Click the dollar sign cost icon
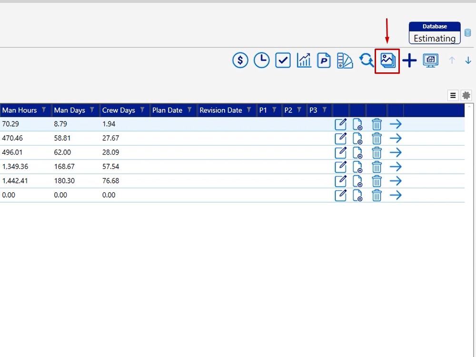The image size is (476, 357). coord(240,60)
